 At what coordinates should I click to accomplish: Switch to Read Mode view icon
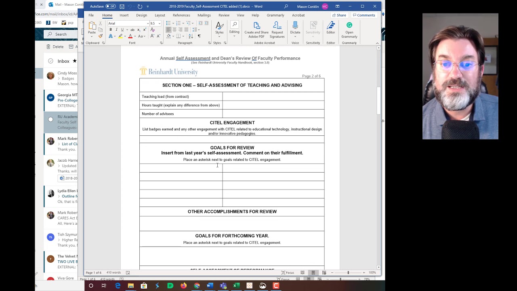coord(302,273)
